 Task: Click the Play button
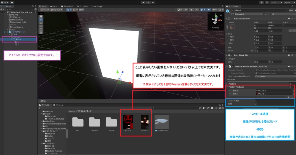(x=143, y=2)
